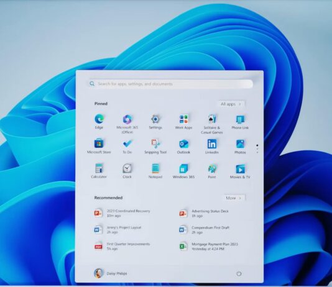Open Compendium First Draft document
This screenshot has width=332, height=287.
click(204, 230)
